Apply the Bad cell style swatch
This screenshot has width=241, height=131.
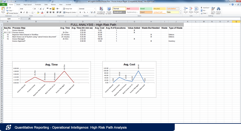(133, 9)
